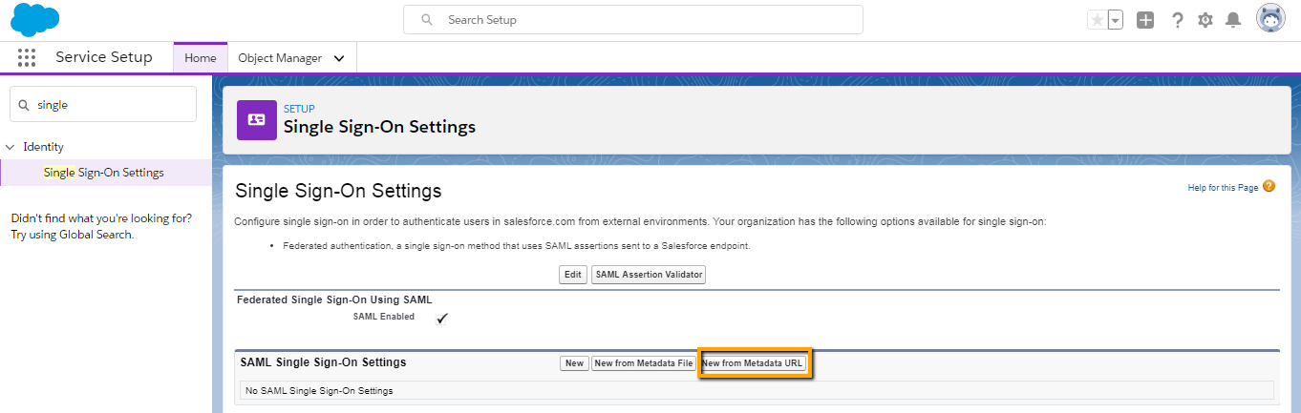Click the SETUP breadcrumb label
This screenshot has width=1301, height=413.
click(299, 109)
